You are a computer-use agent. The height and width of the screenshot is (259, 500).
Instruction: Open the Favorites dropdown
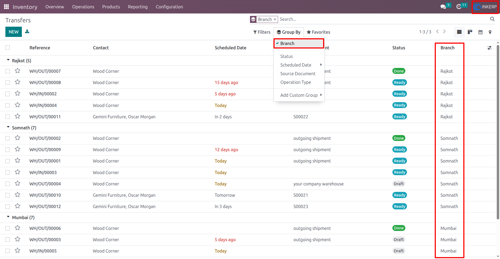[x=319, y=32]
